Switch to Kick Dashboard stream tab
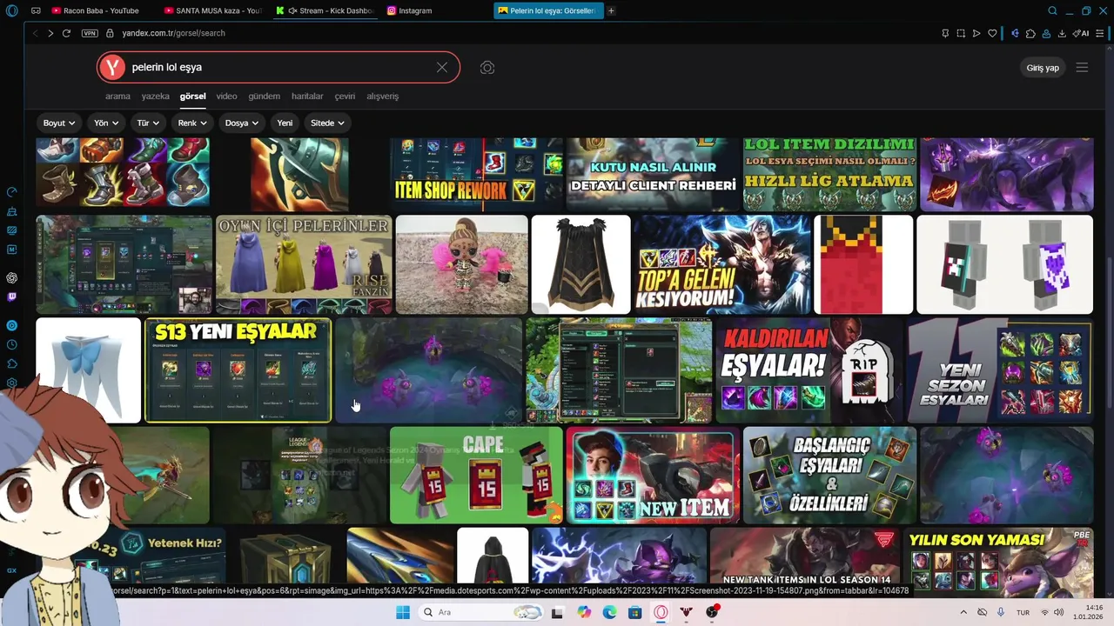Viewport: 1114px width, 626px height. [325, 10]
